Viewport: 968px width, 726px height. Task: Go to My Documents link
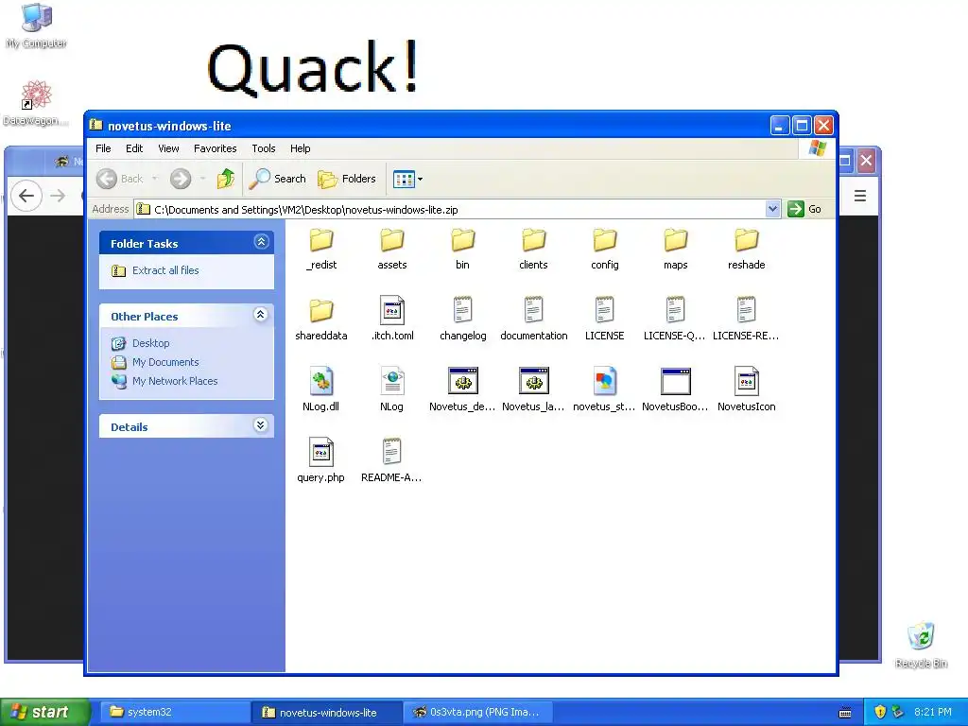165,362
